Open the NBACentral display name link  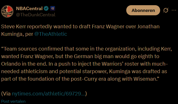tap(29, 9)
